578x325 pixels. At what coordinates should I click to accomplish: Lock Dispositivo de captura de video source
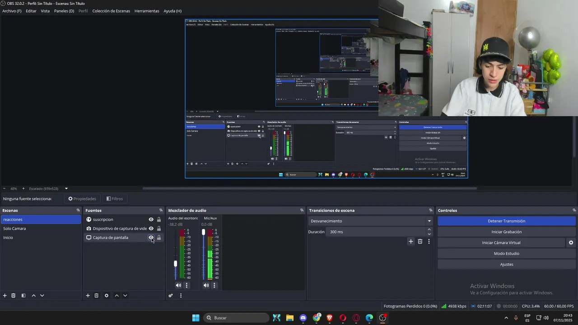point(159,228)
